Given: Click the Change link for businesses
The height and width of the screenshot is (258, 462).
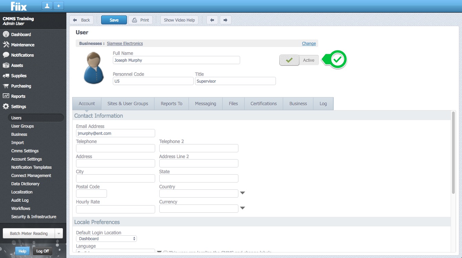Looking at the screenshot, I should click(x=309, y=44).
